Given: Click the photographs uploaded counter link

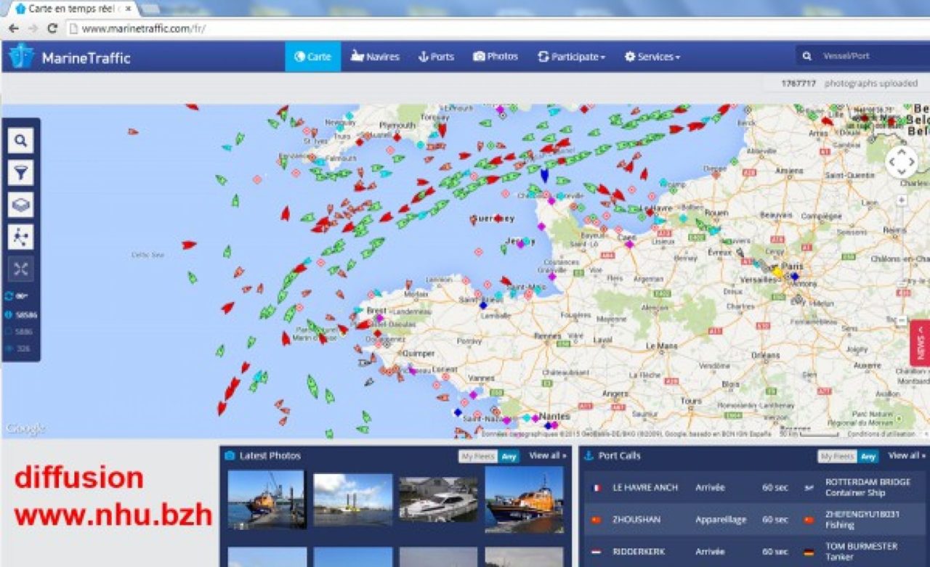Looking at the screenshot, I should [x=849, y=83].
